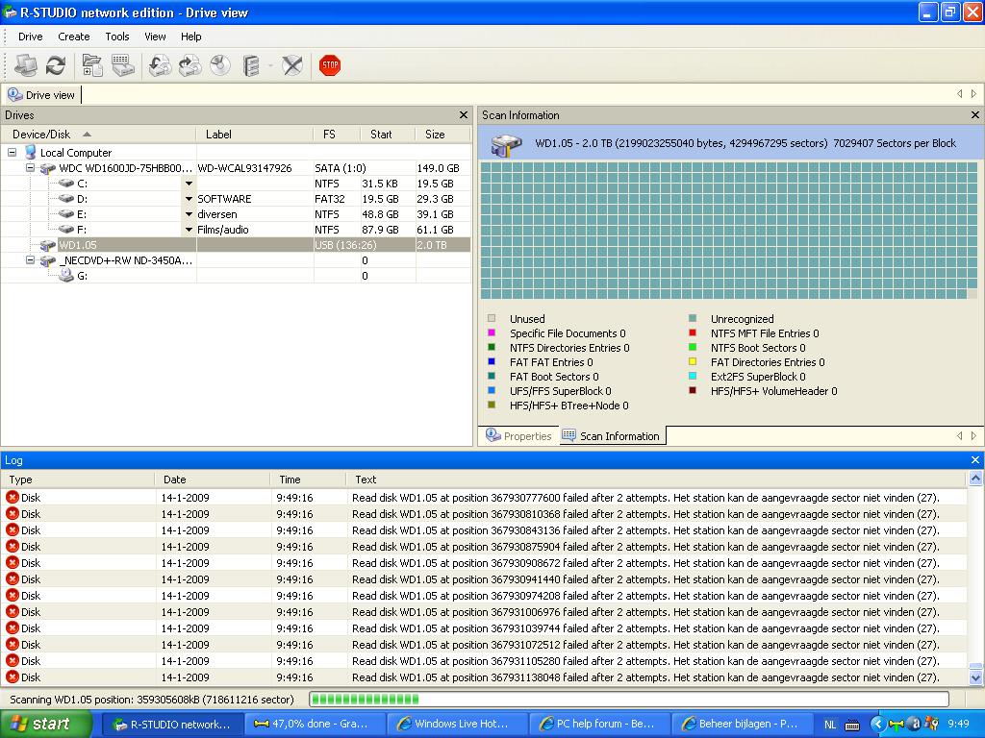Click the Unrecognized legend color swatch
The width and height of the screenshot is (985, 738).
coord(693,319)
